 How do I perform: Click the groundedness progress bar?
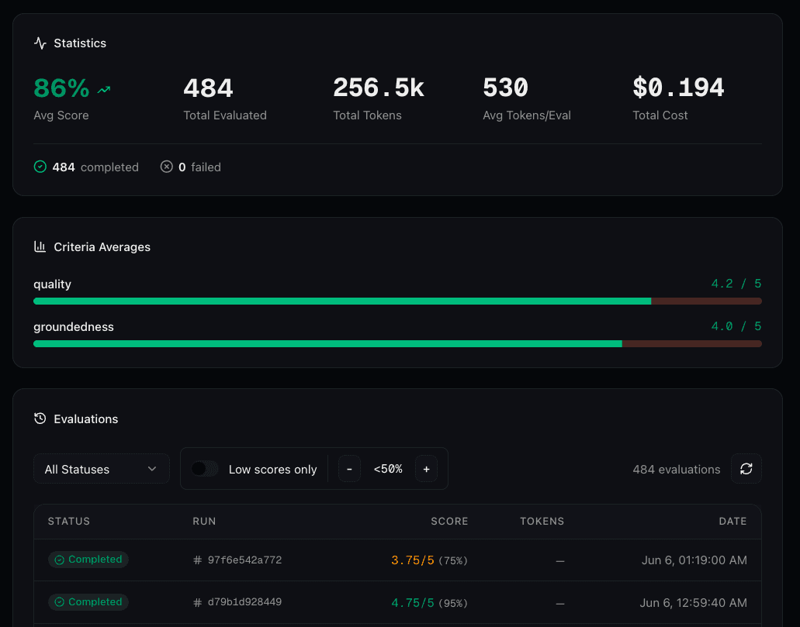397,344
